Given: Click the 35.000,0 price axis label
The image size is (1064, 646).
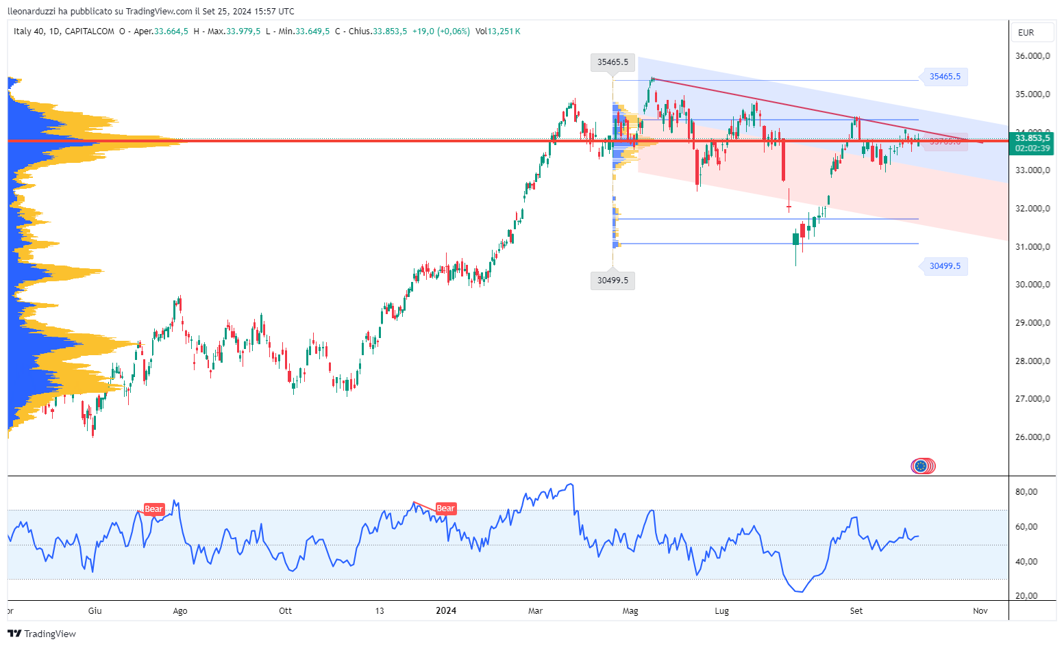Looking at the screenshot, I should [x=1032, y=94].
